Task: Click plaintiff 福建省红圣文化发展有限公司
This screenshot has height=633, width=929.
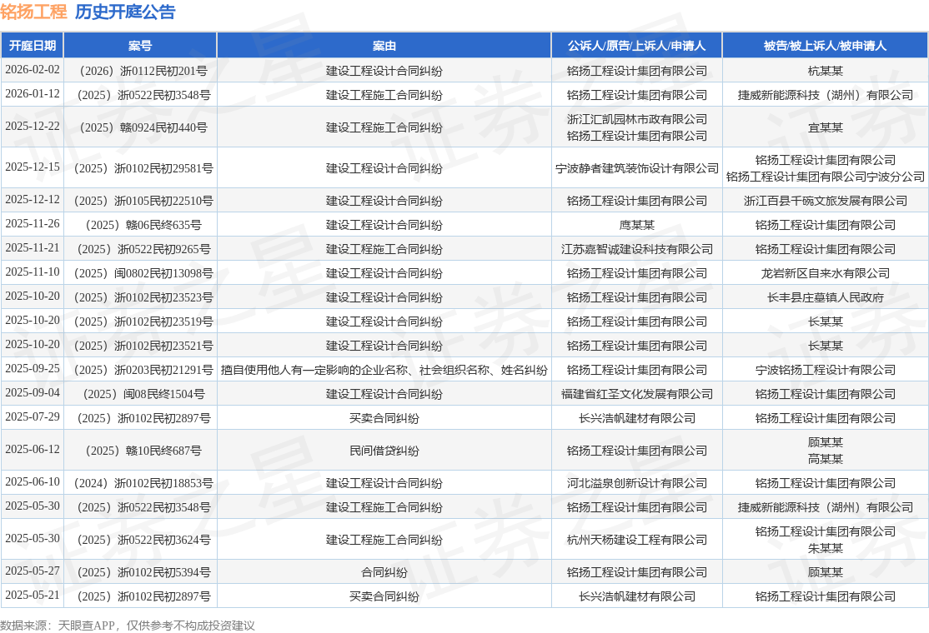Action: pyautogui.click(x=637, y=395)
